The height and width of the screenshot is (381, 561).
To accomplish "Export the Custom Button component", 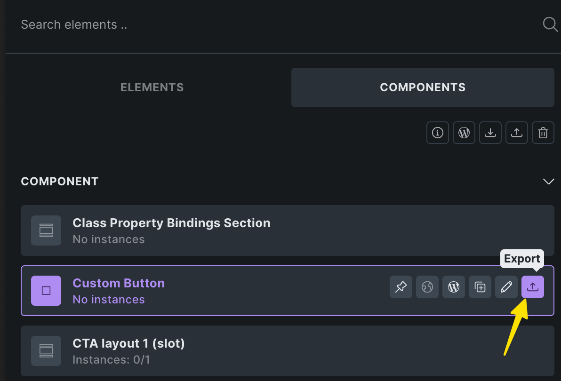I will point(533,287).
